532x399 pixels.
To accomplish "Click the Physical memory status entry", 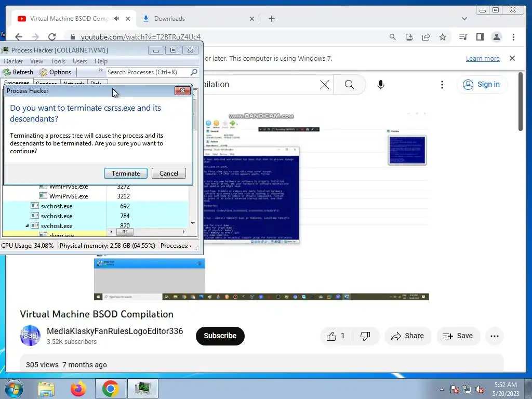I will point(107,246).
